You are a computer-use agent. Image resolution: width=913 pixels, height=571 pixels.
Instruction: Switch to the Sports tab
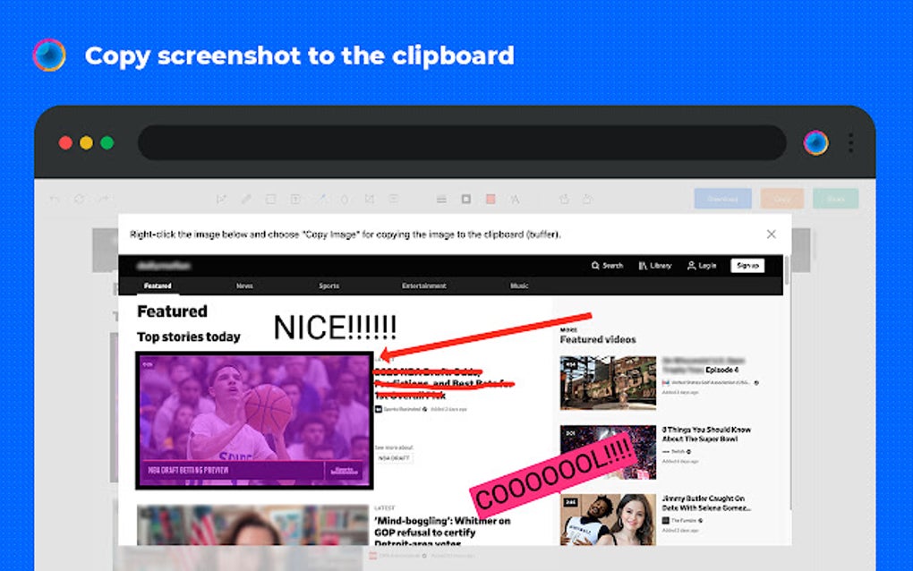point(329,285)
